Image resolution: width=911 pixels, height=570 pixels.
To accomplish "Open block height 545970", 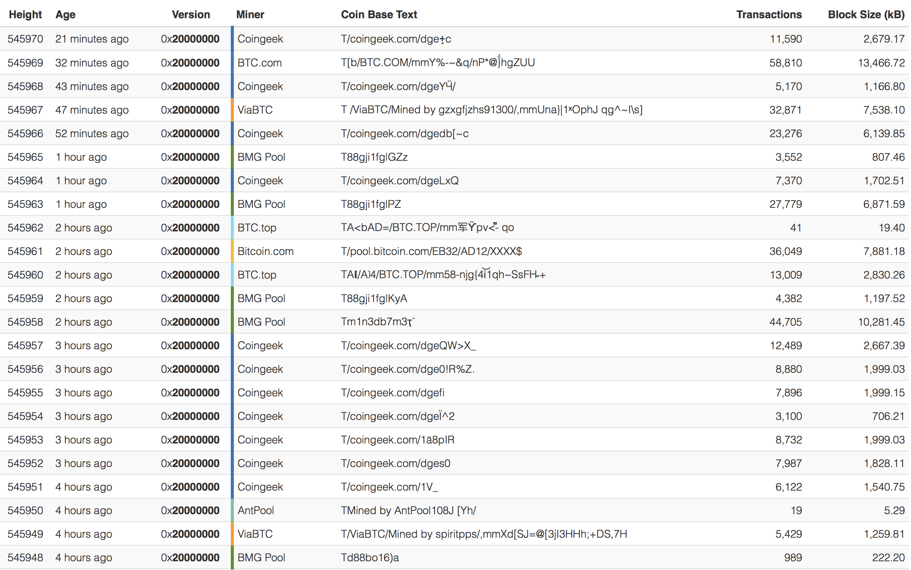I will pyautogui.click(x=25, y=39).
